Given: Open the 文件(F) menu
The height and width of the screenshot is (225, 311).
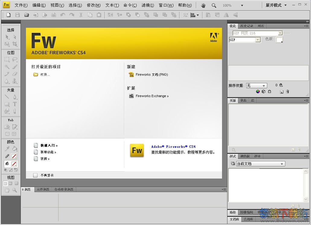Looking at the screenshot, I should click(21, 5).
